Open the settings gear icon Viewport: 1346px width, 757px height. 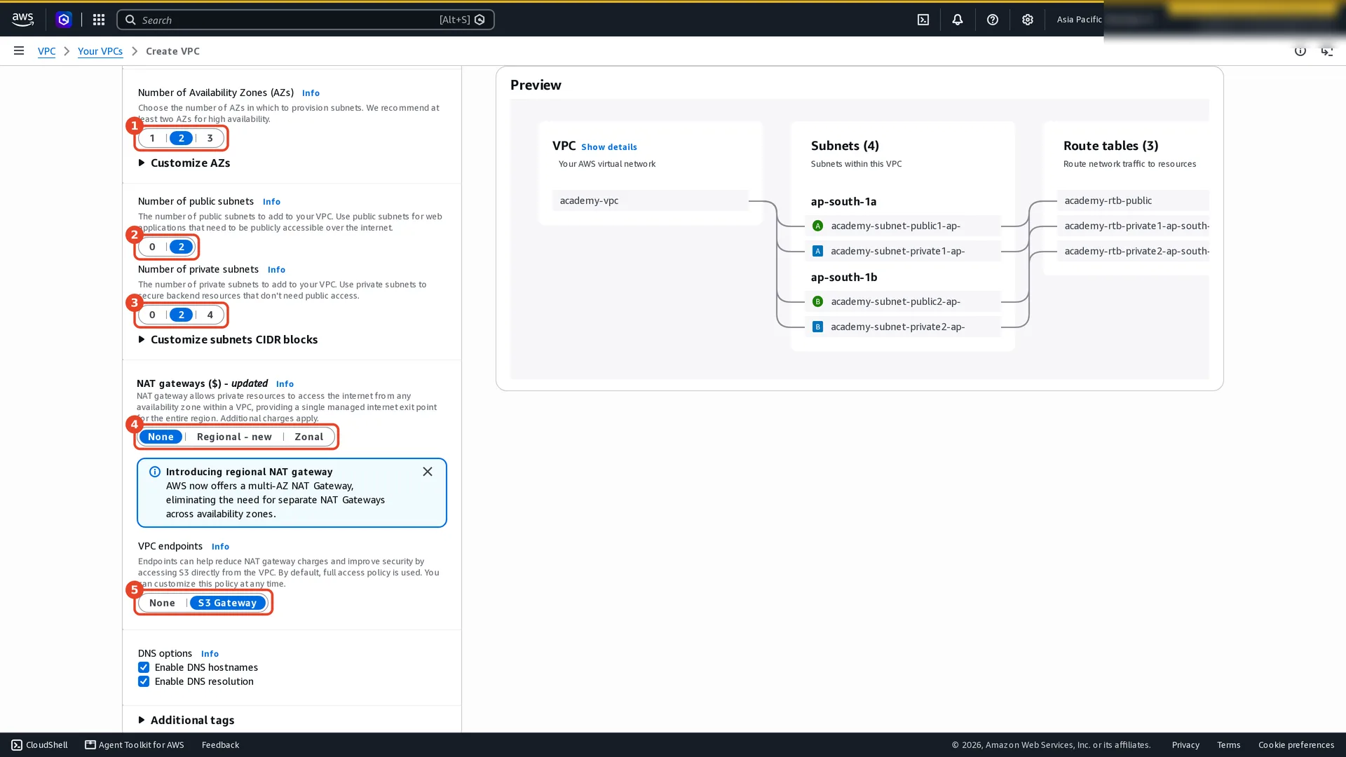(x=1028, y=20)
